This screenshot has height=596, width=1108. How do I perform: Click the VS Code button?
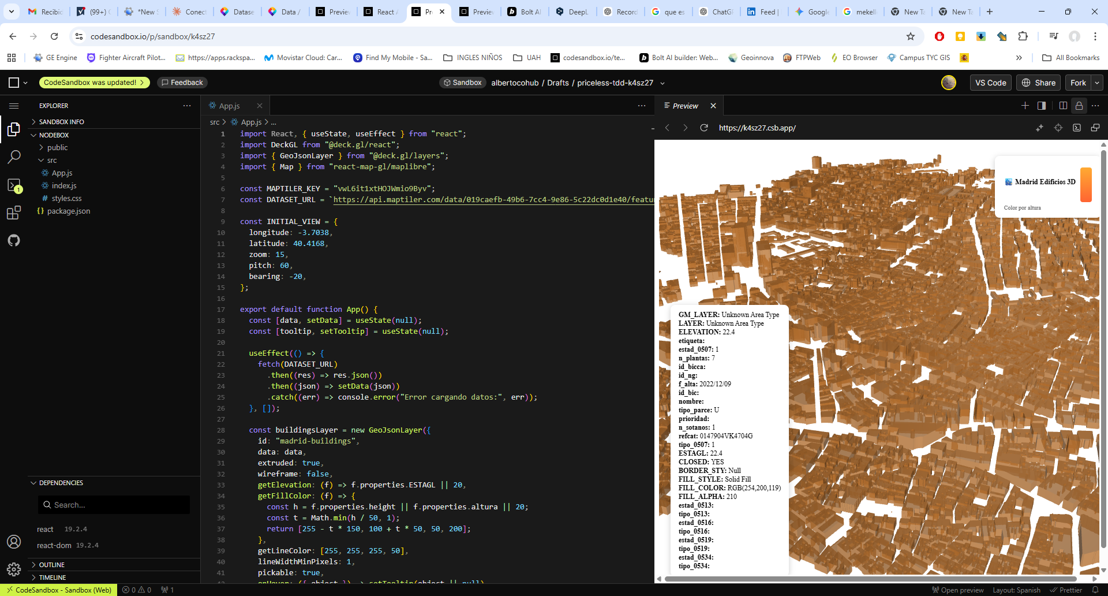990,83
